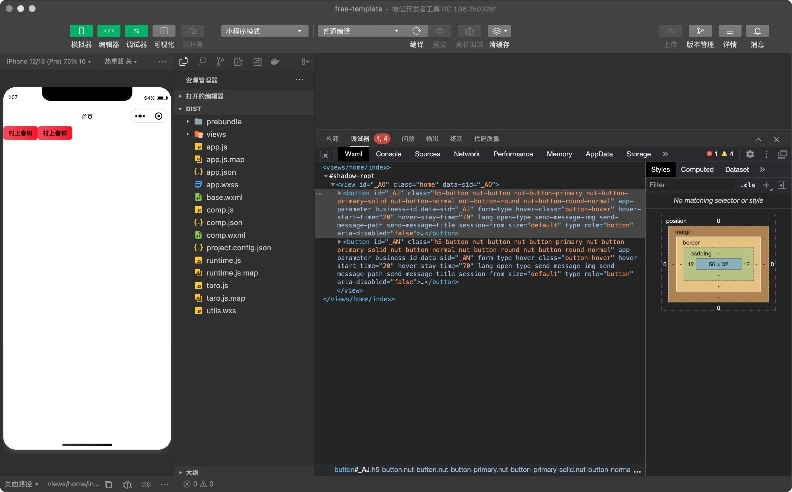Click the messages bell icon
The image size is (792, 492).
pyautogui.click(x=757, y=31)
